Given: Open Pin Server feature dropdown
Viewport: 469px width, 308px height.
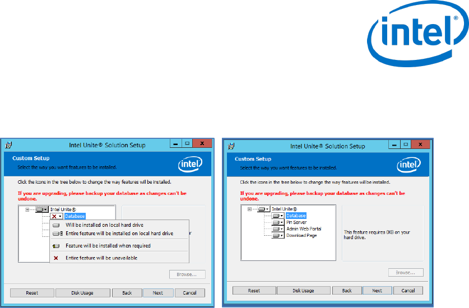Looking at the screenshot, I should pos(278,222).
